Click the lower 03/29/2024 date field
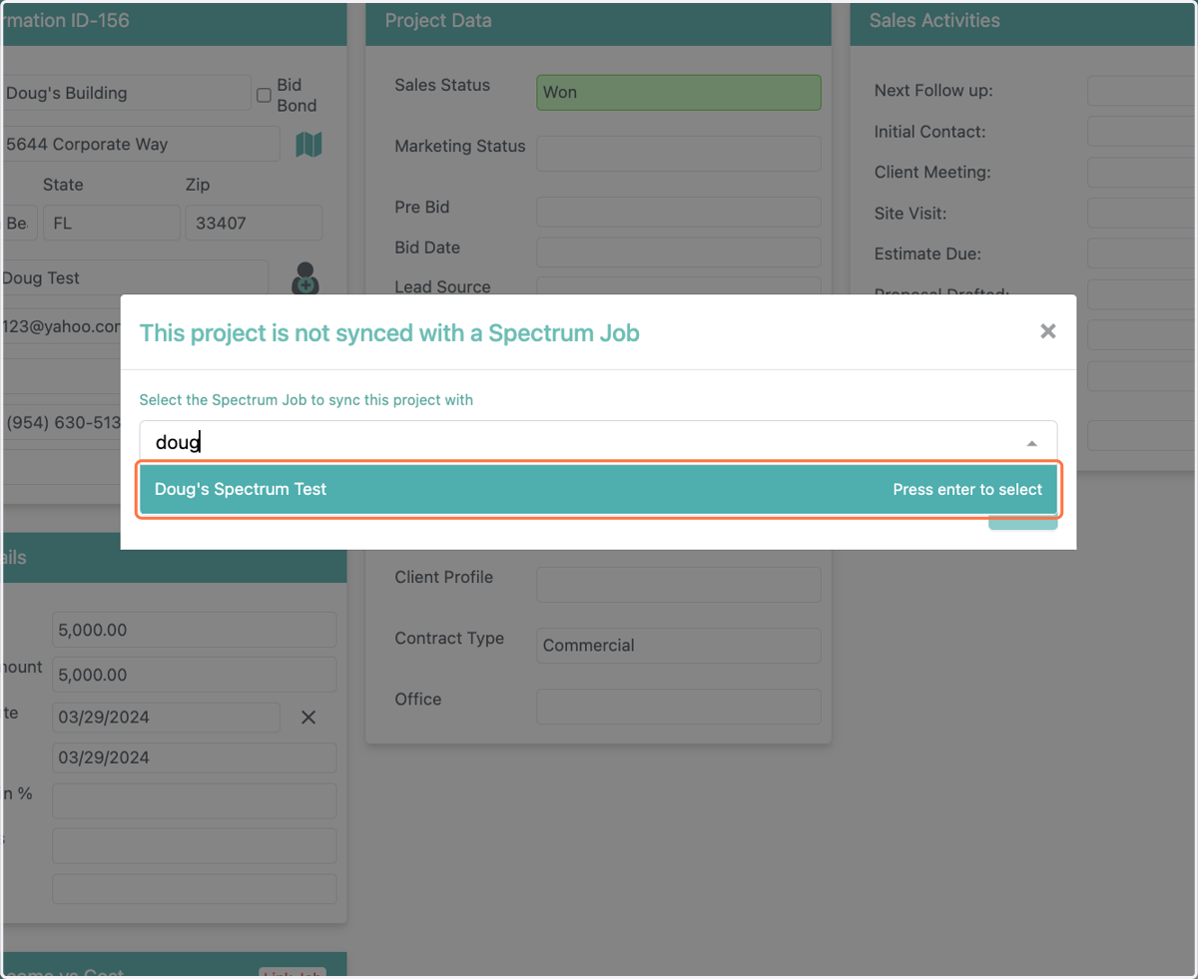1198x979 pixels. click(195, 757)
